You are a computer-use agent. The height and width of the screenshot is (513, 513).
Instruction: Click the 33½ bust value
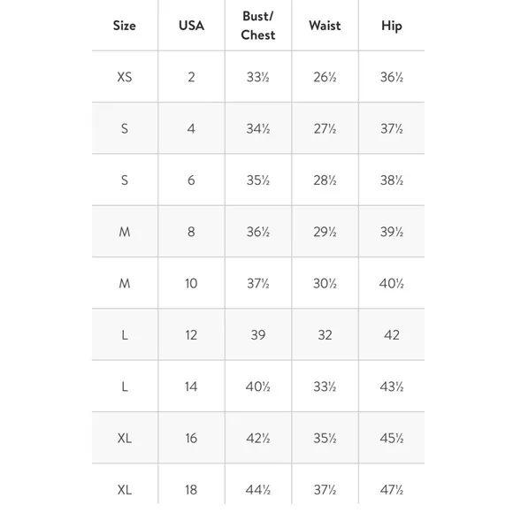coord(258,77)
